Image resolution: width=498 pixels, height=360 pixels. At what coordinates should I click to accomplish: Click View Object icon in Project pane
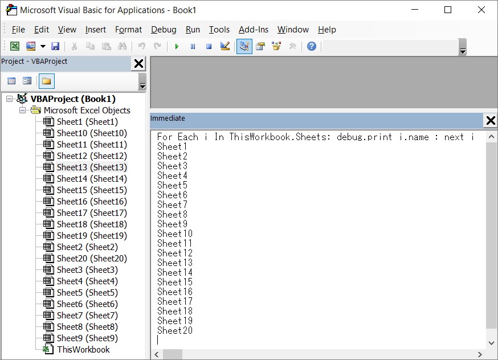27,81
